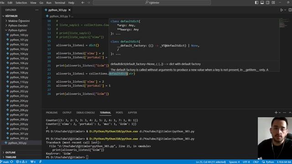Click terminal prompt input area
Viewport: 292px width, 164px height.
87,157
